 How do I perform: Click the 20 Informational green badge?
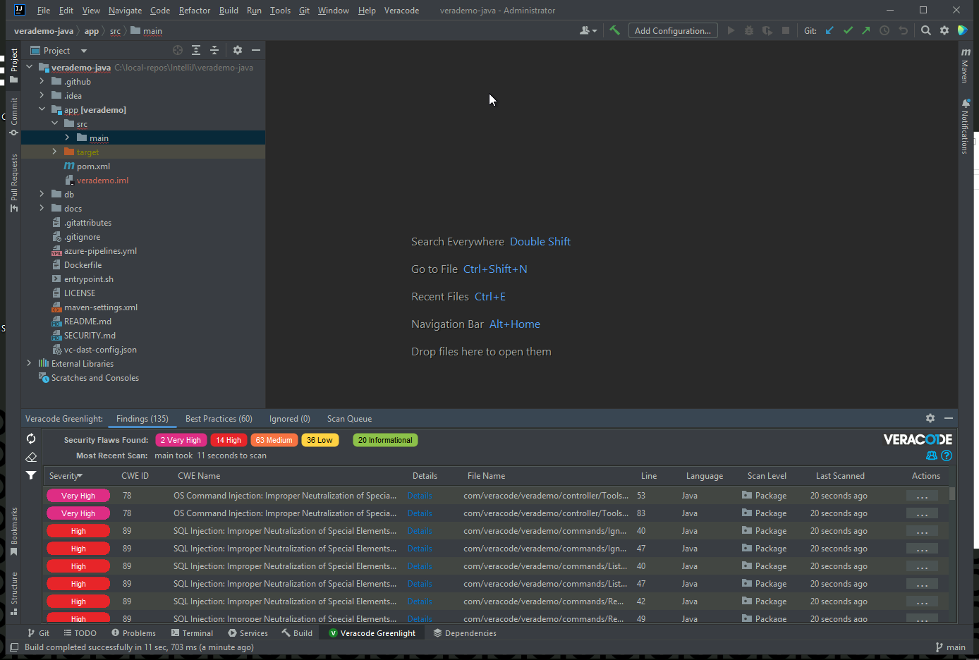pos(385,440)
